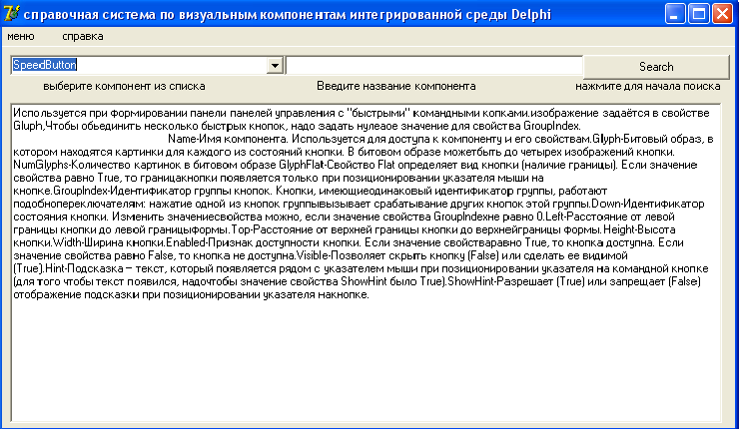Click the window title bar text

tap(288, 15)
